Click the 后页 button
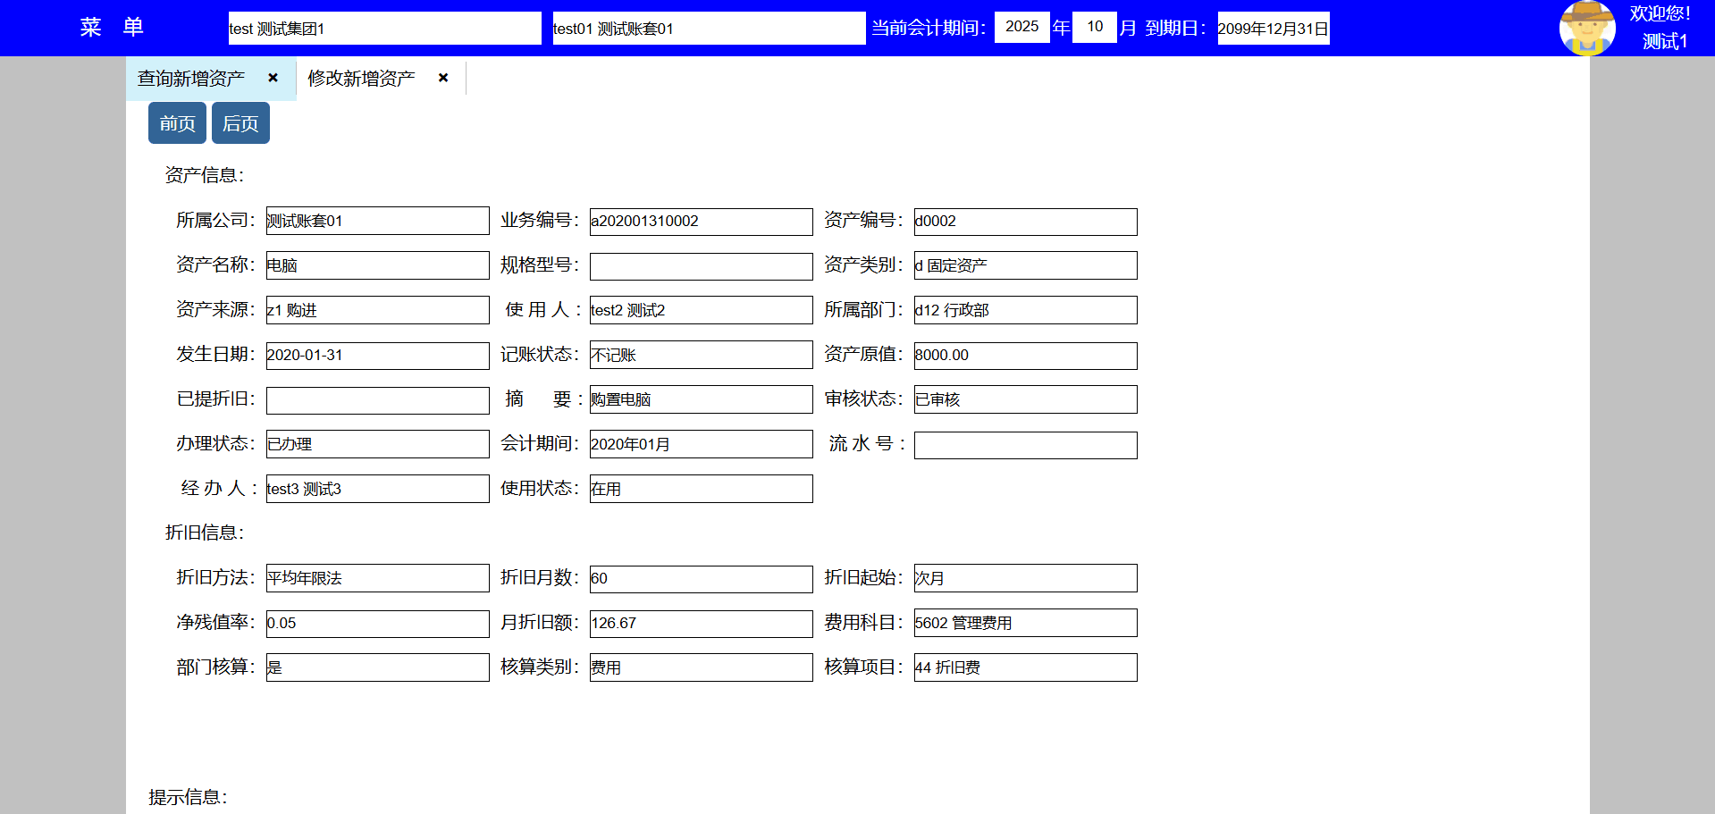1715x814 pixels. coord(240,123)
